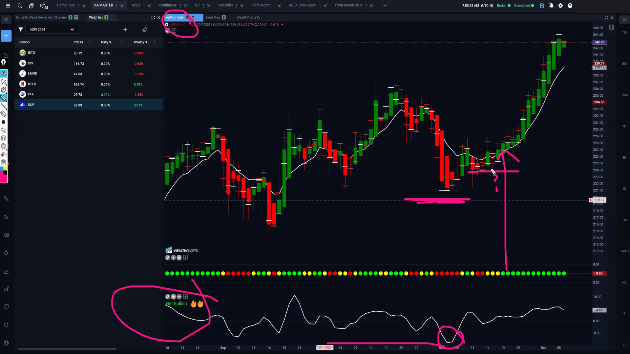This screenshot has width=630, height=354.
Task: Switch to the Continuous tab
Action: (167, 5)
